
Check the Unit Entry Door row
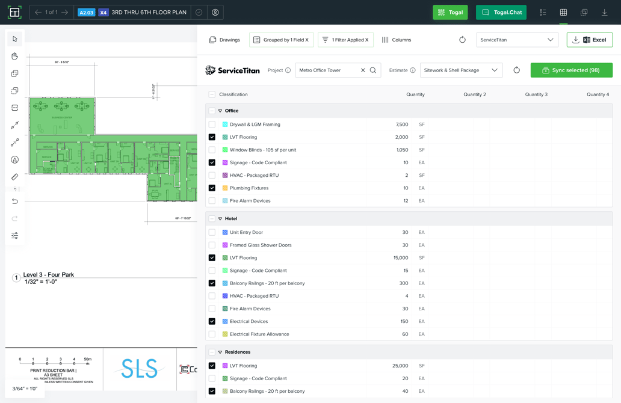pos(212,232)
